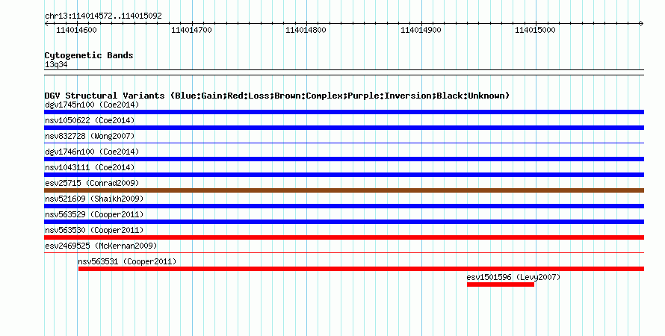Open the nsv1050622 (Coe2014) label
The height and width of the screenshot is (336, 665).
pyautogui.click(x=90, y=120)
